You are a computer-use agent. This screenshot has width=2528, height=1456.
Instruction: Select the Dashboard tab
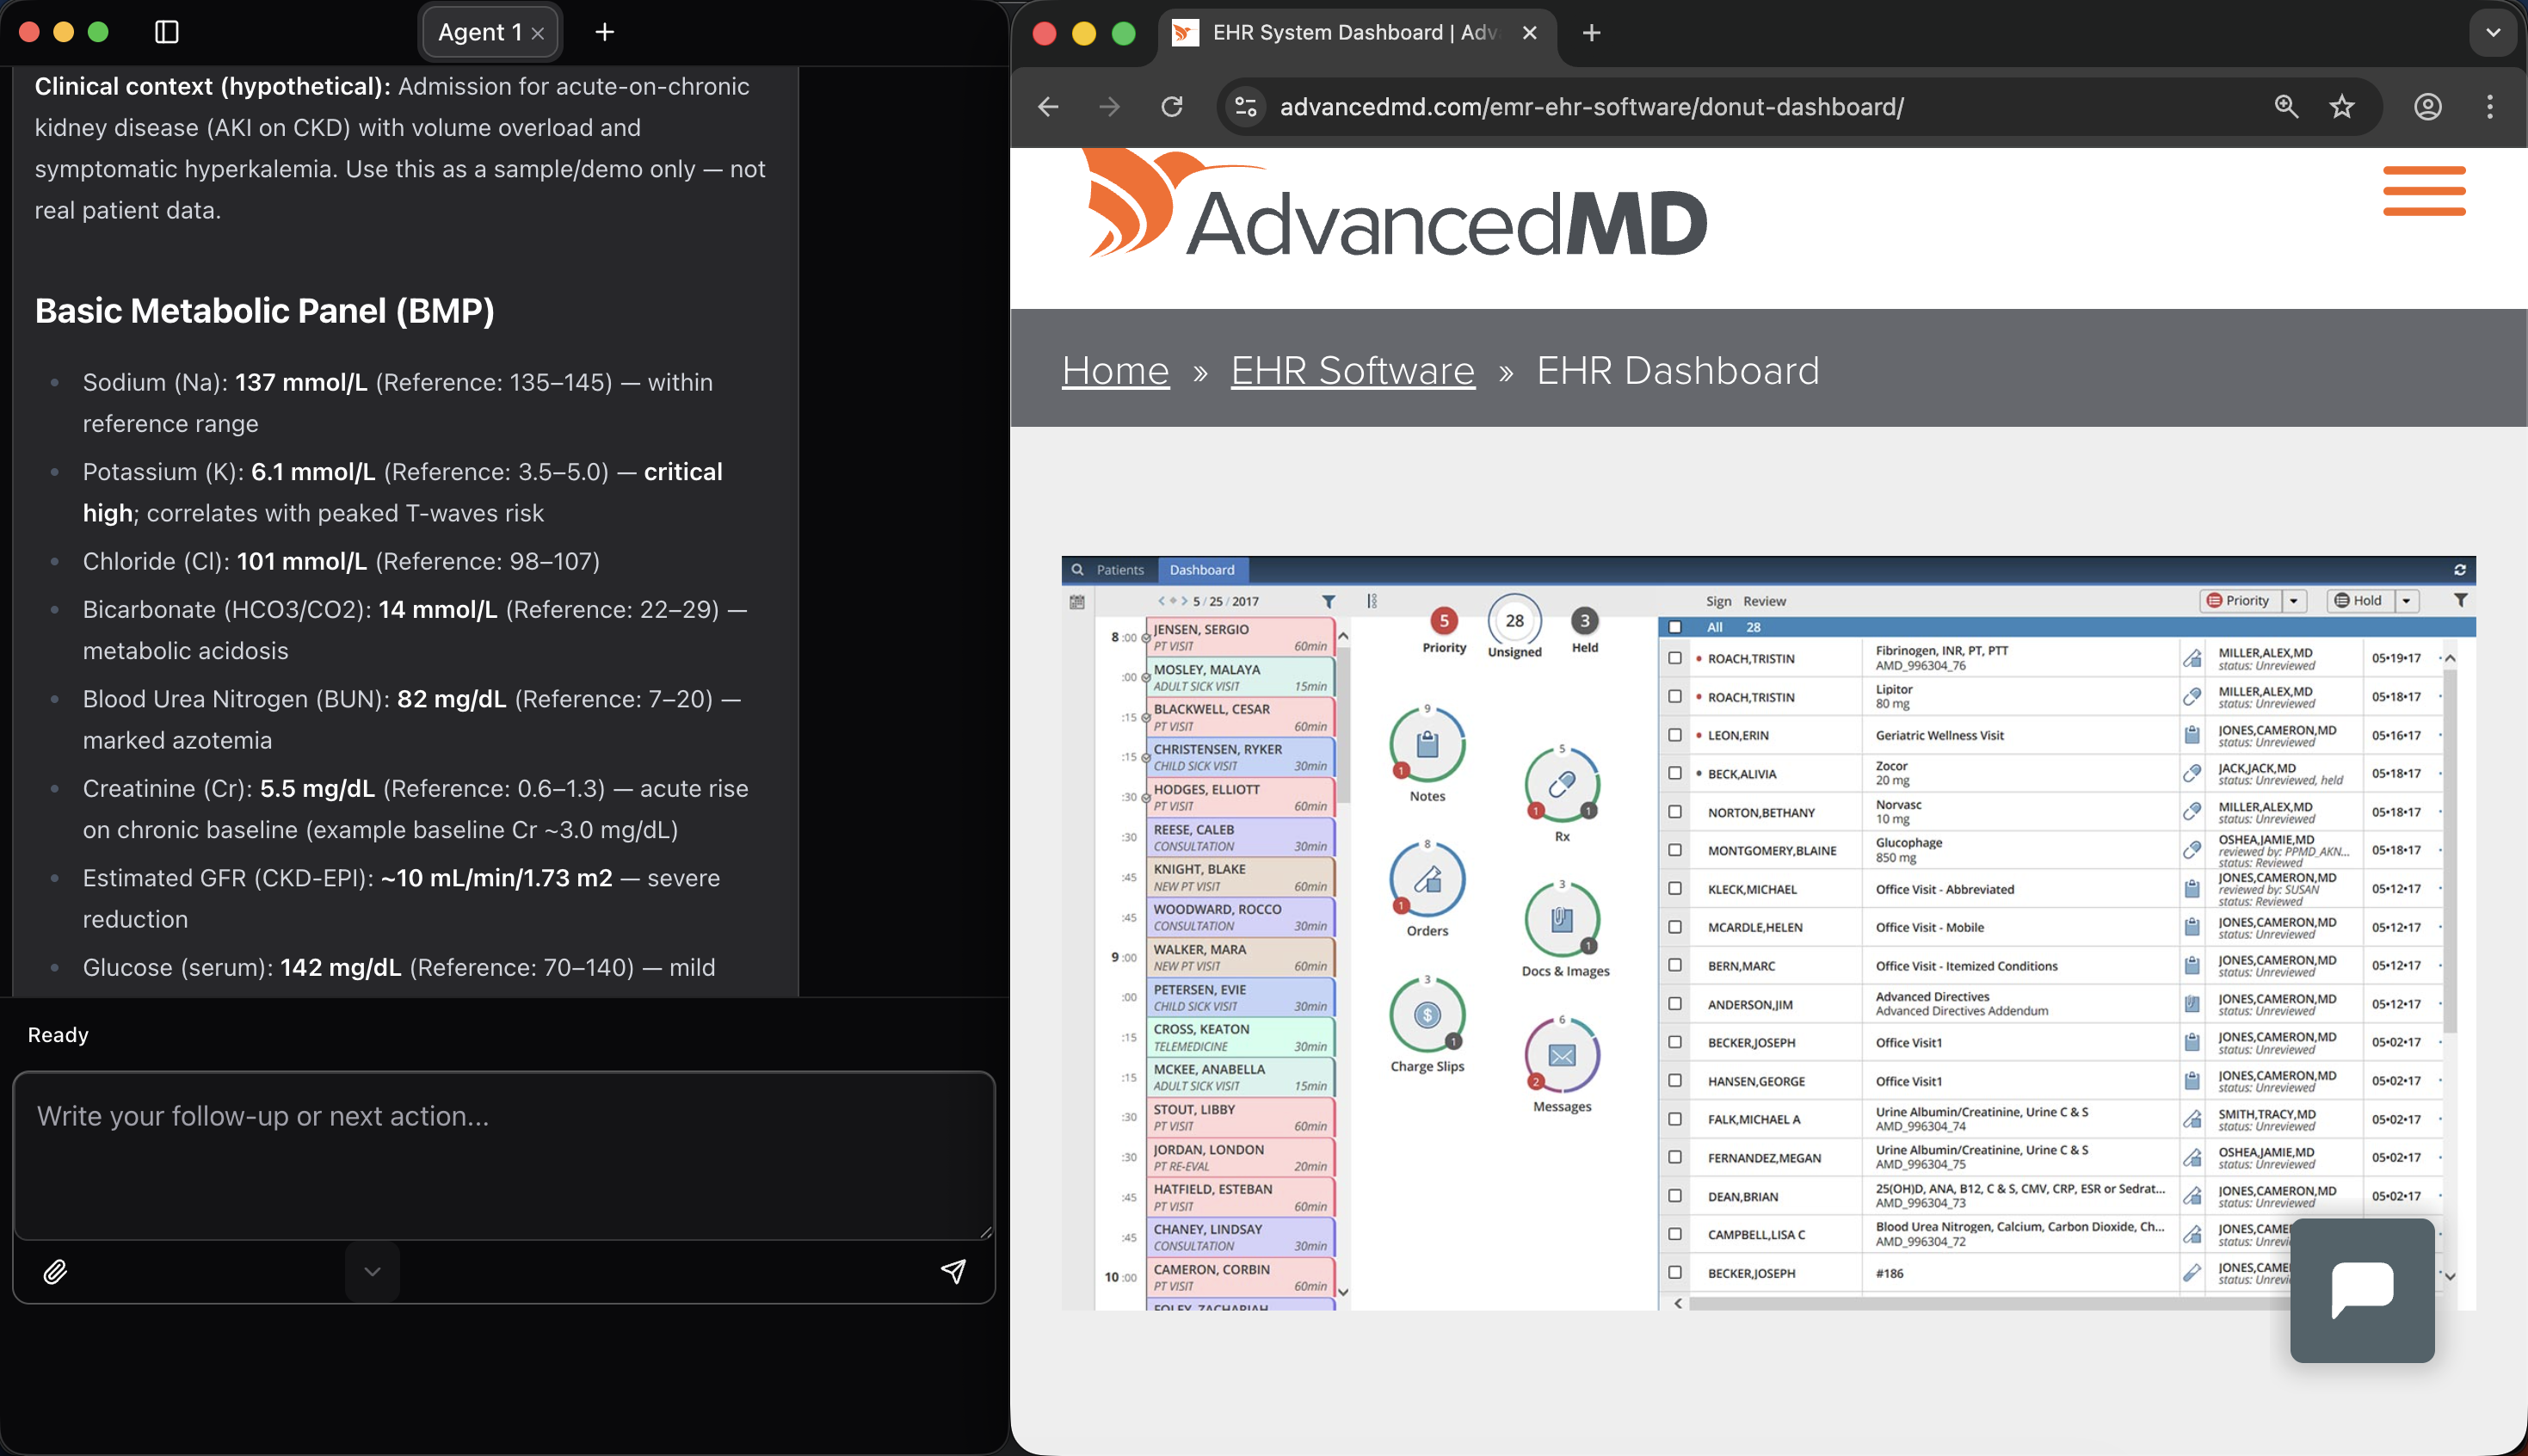(x=1203, y=570)
